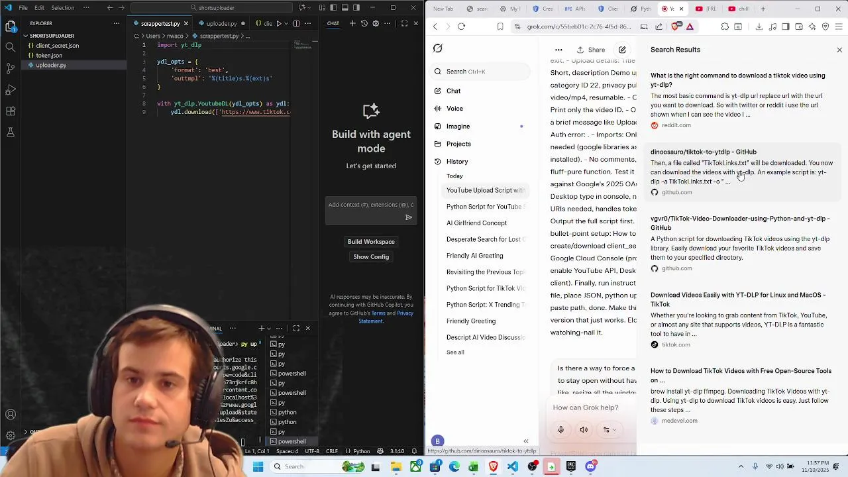Send the chat message with the arrow icon
Image resolution: width=848 pixels, height=477 pixels.
pos(409,217)
